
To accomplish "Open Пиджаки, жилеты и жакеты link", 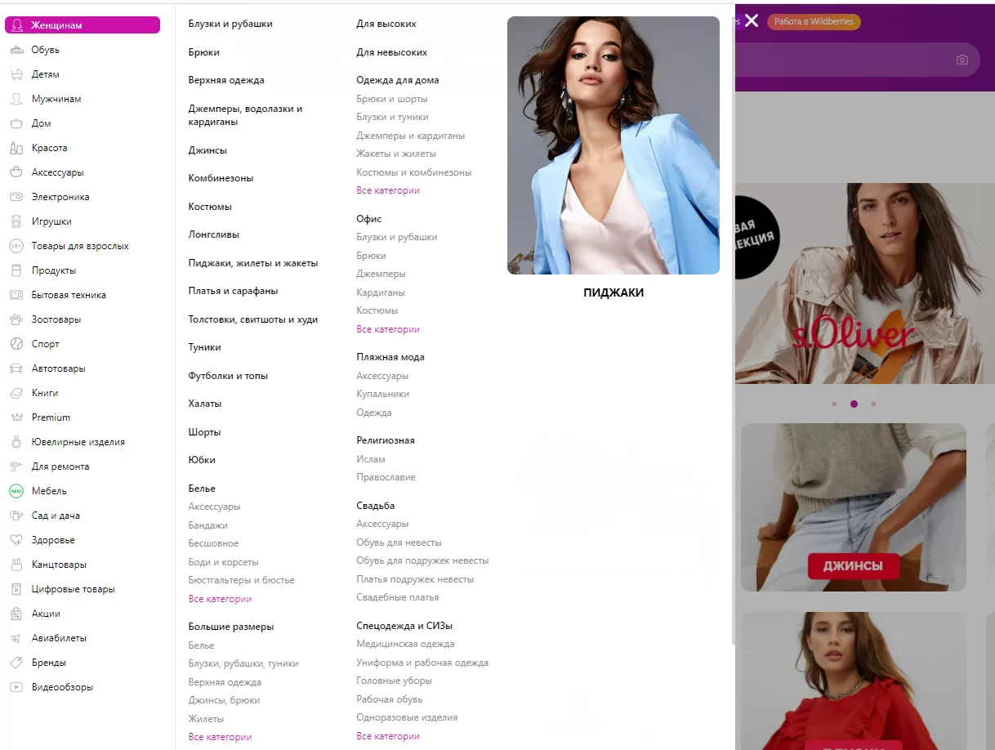I will 253,263.
